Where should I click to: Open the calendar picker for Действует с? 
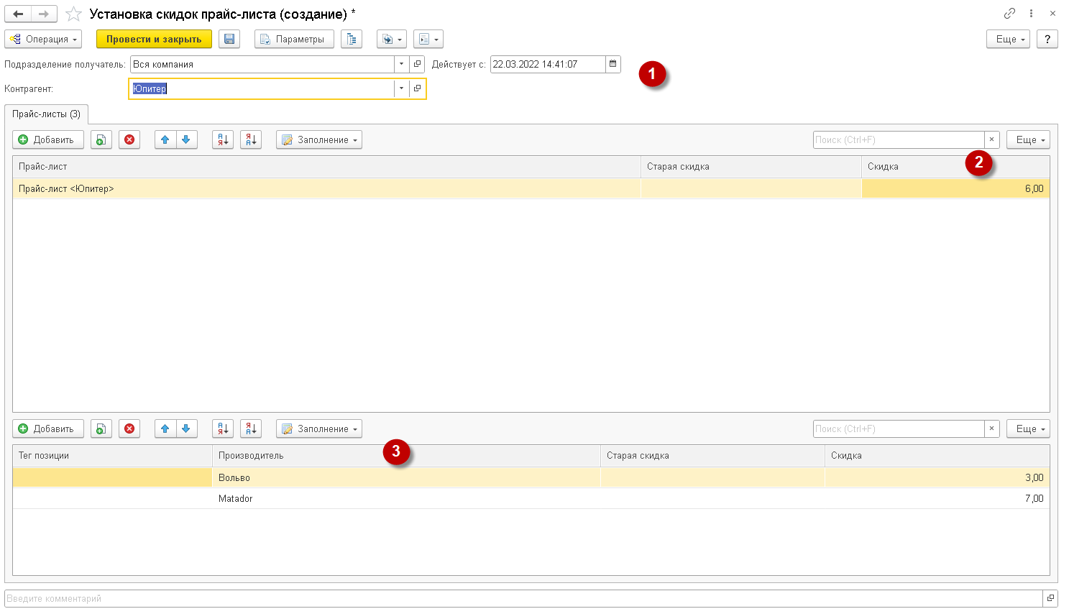(613, 64)
